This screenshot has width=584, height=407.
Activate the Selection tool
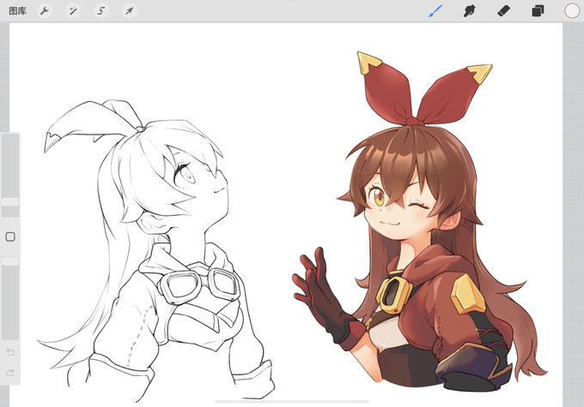(x=101, y=11)
